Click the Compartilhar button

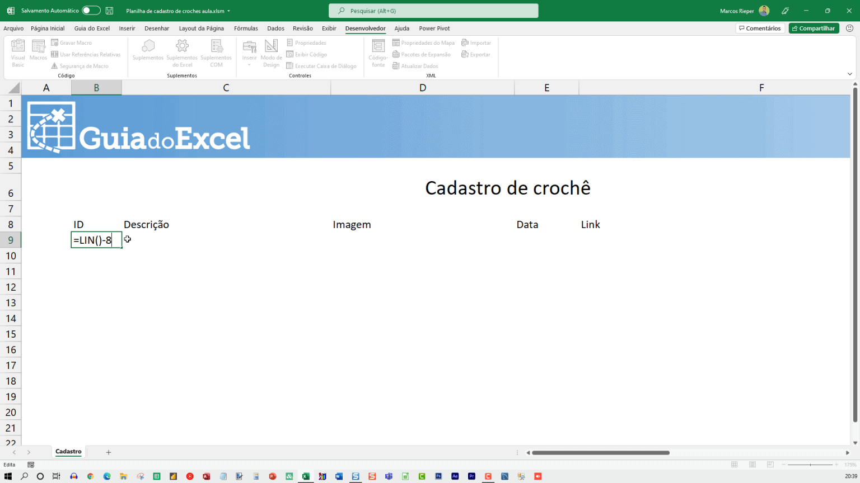click(x=814, y=28)
